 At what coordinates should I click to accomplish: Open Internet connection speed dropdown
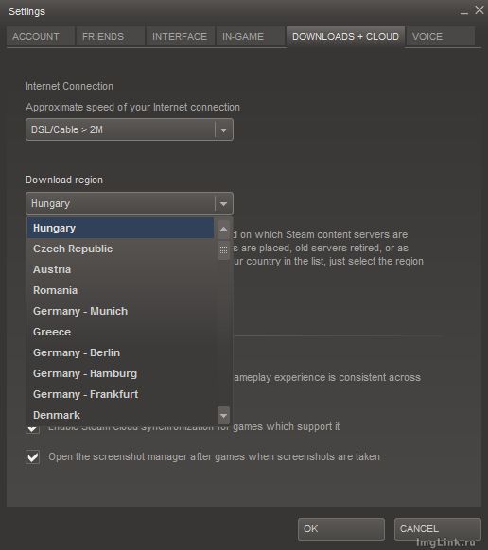130,129
